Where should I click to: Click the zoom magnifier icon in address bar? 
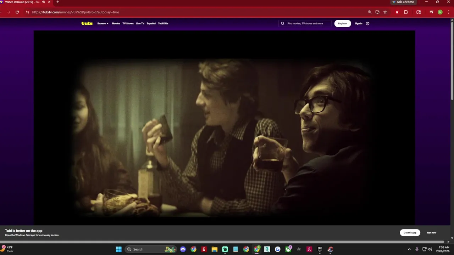(x=370, y=12)
